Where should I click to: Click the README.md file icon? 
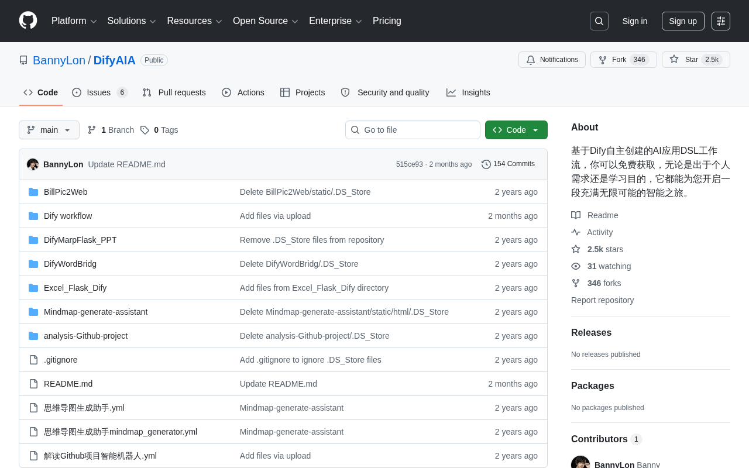[x=33, y=384]
